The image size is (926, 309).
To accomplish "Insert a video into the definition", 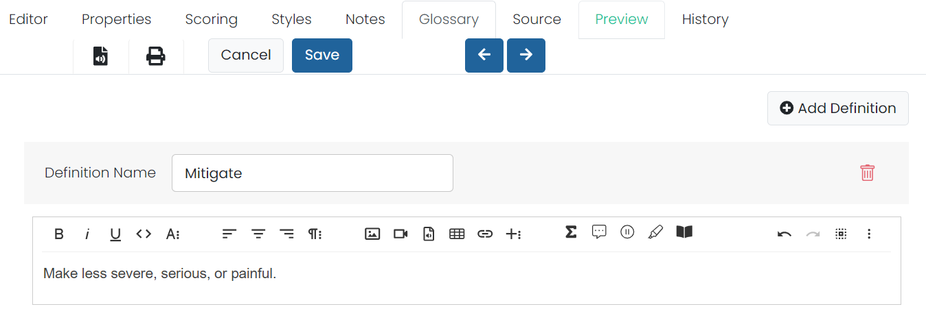I will (x=400, y=234).
